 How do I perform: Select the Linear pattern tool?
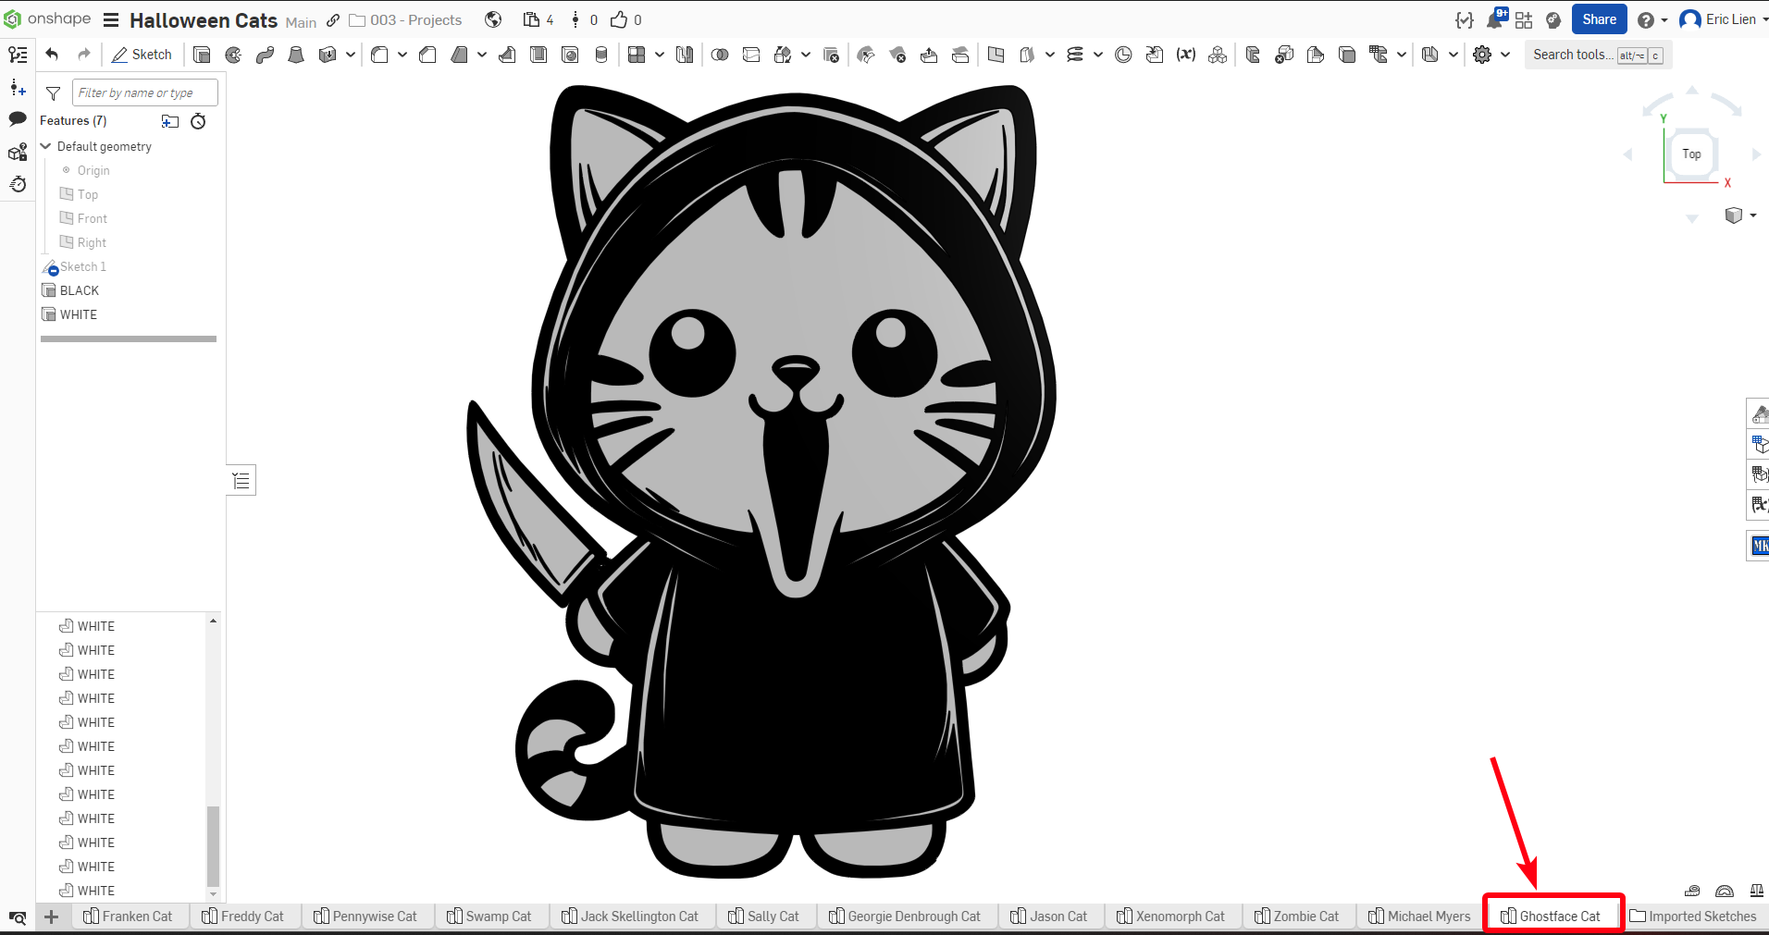tap(637, 55)
